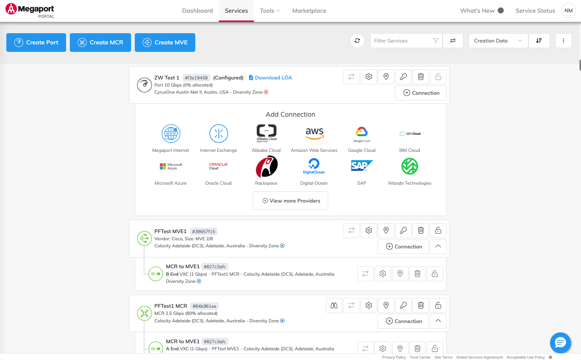Click the Create MVE button
Image resolution: width=581 pixels, height=360 pixels.
coord(165,43)
